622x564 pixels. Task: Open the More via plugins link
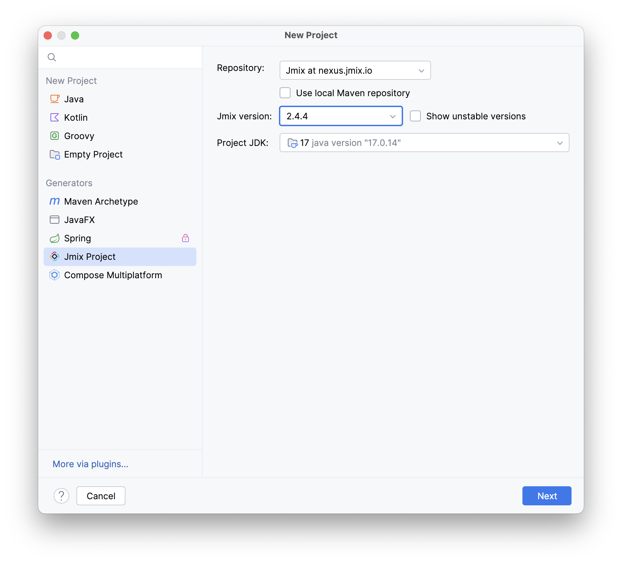90,464
